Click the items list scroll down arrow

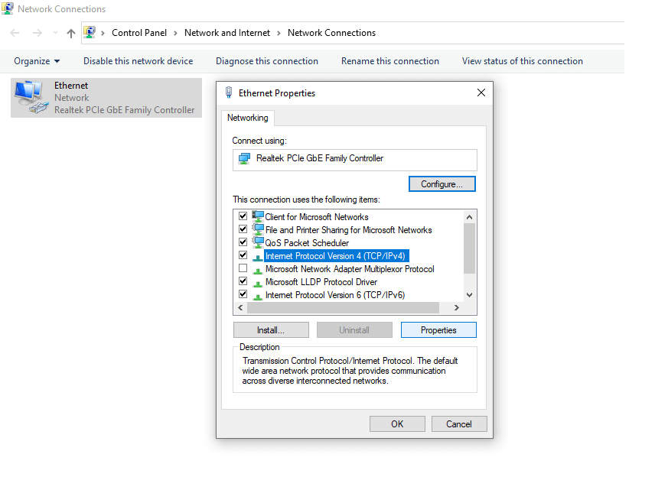(470, 295)
